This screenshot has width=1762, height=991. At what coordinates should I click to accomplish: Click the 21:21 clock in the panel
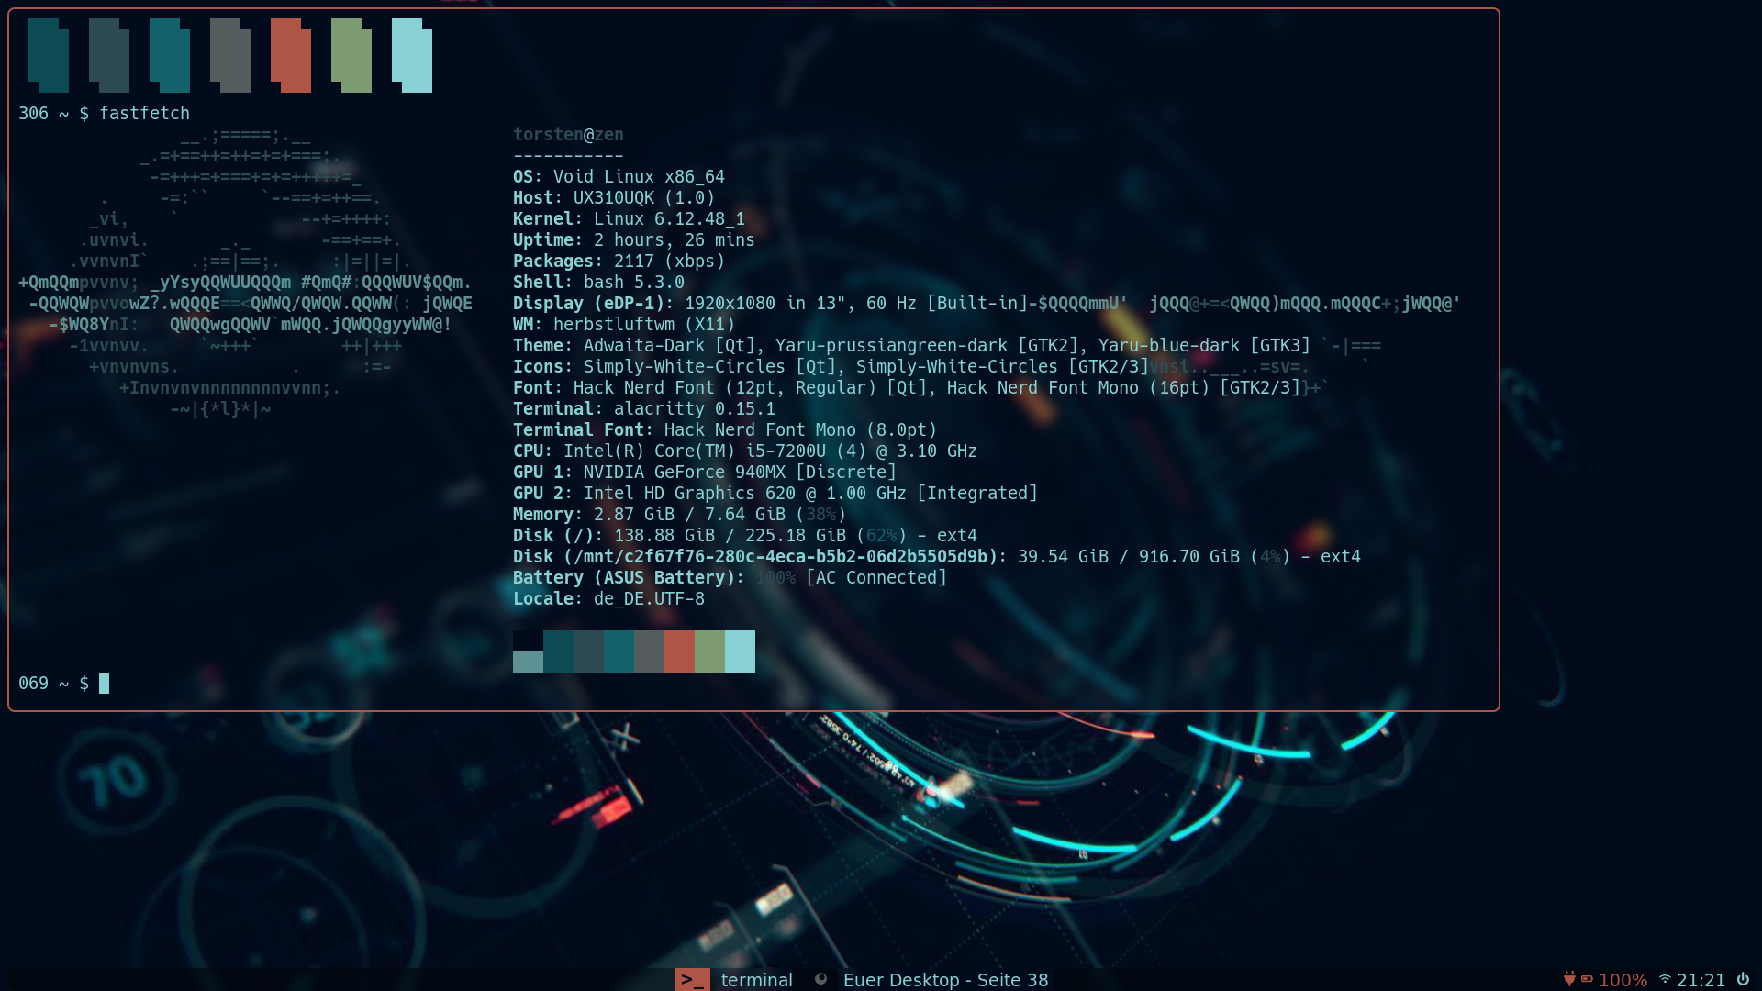(1701, 980)
